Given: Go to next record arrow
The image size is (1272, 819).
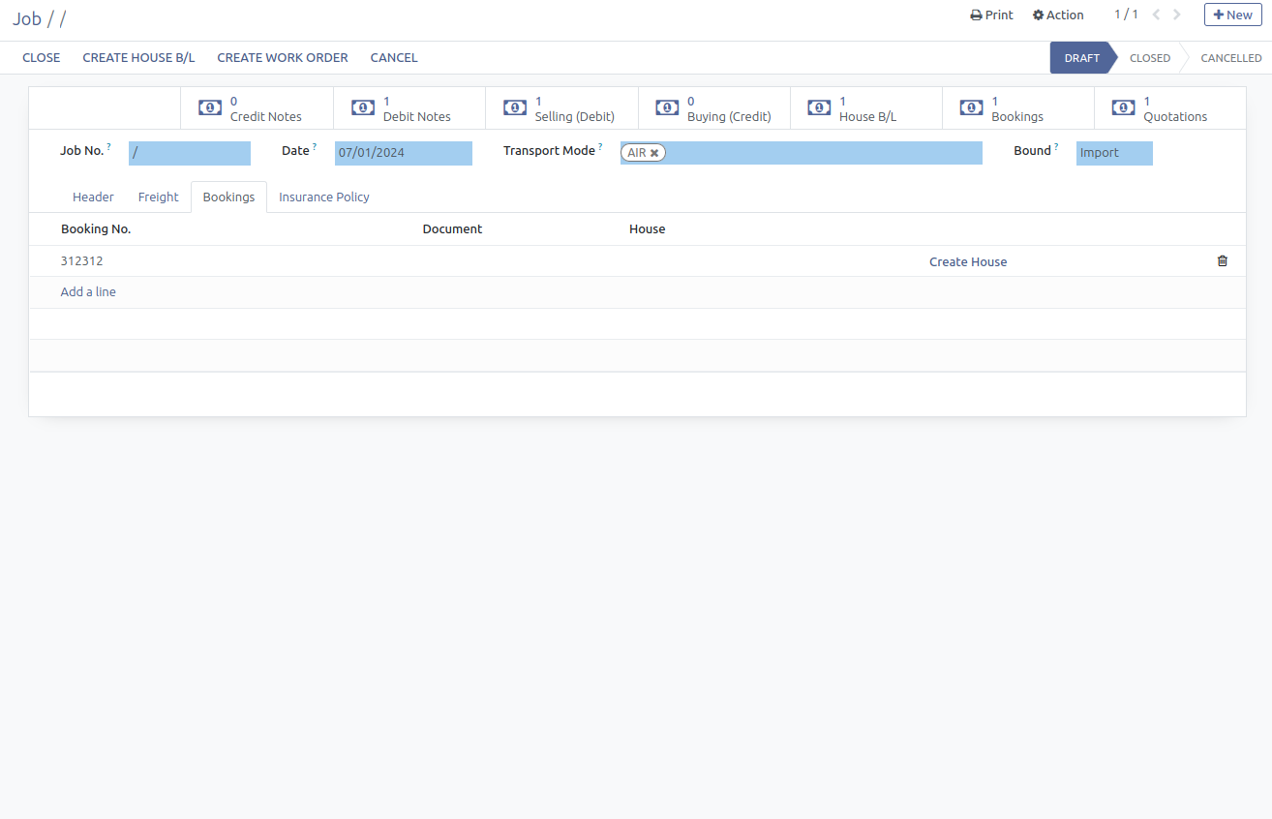Looking at the screenshot, I should pyautogui.click(x=1177, y=15).
